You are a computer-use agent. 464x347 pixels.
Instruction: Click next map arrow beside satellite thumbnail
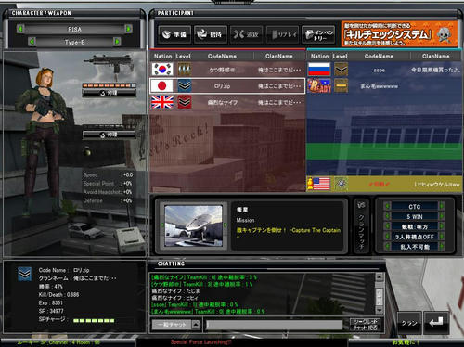click(226, 225)
